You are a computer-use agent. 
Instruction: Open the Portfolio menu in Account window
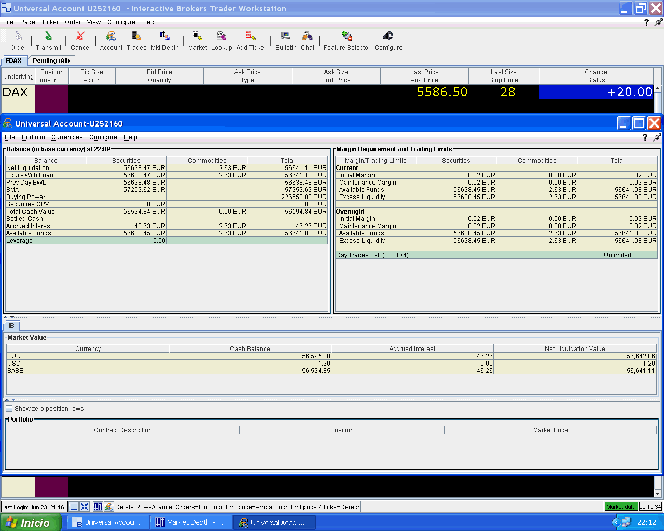[33, 137]
